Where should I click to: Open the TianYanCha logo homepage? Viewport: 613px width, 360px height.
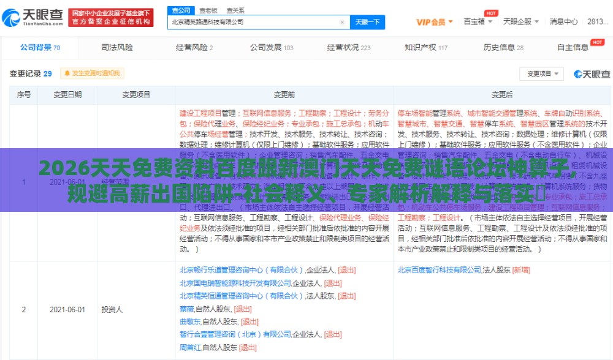point(32,17)
